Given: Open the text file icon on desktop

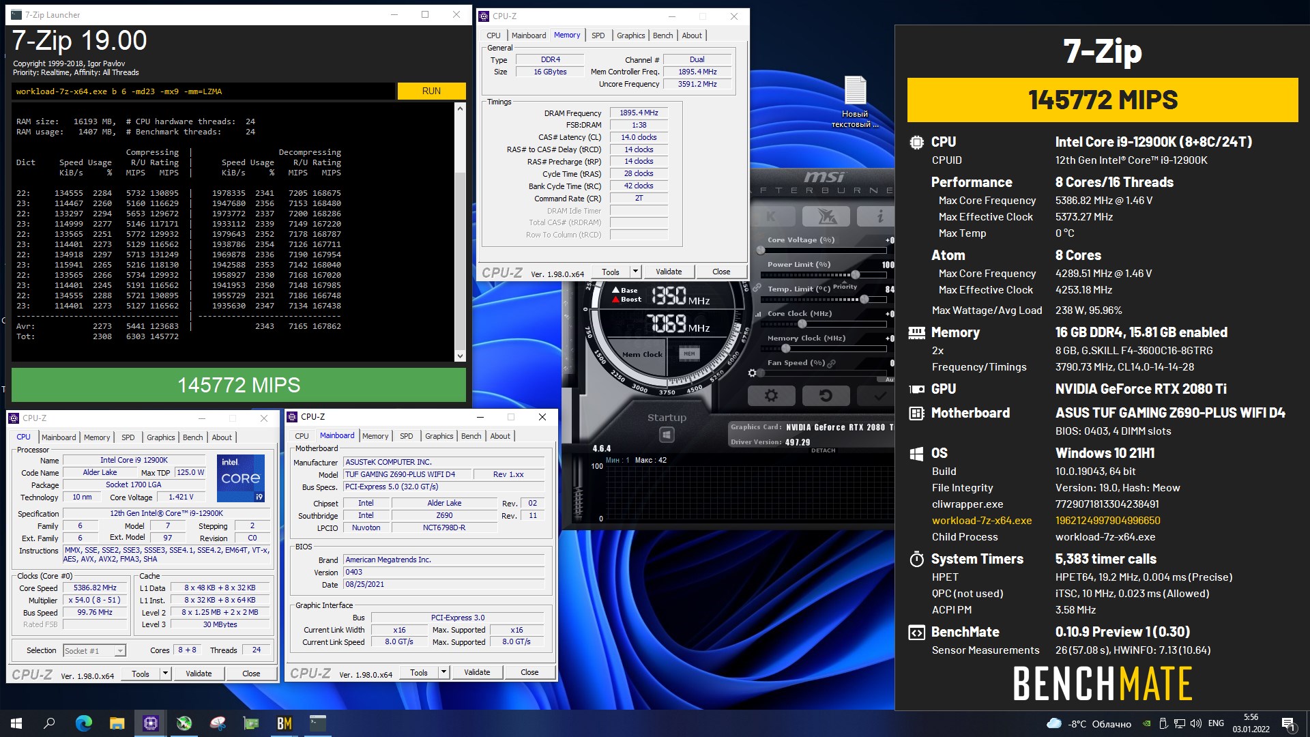Looking at the screenshot, I should point(855,102).
